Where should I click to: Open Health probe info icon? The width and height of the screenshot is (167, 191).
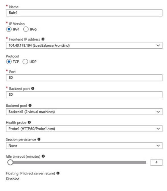click(29, 122)
